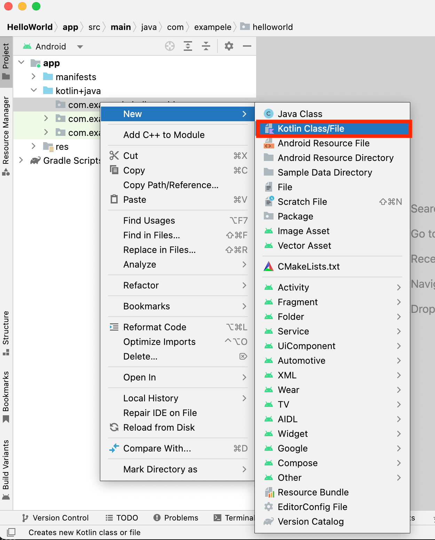
Task: Open the Activity submenu
Action: 293,287
